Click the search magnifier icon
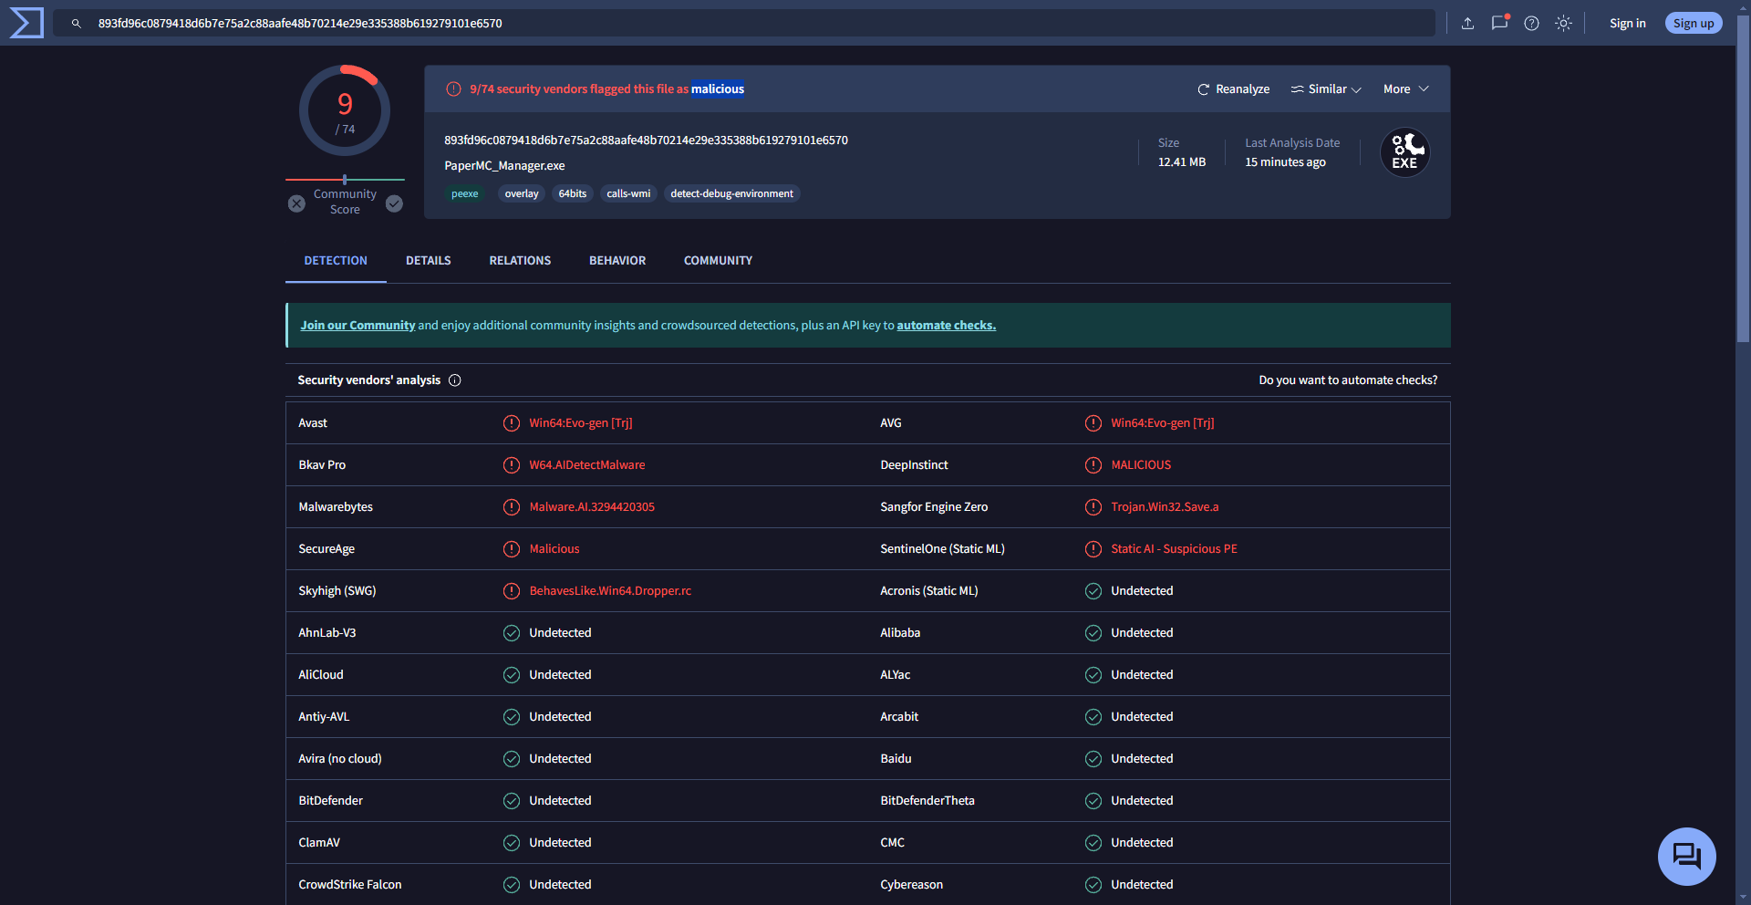Image resolution: width=1751 pixels, height=905 pixels. pos(77,24)
